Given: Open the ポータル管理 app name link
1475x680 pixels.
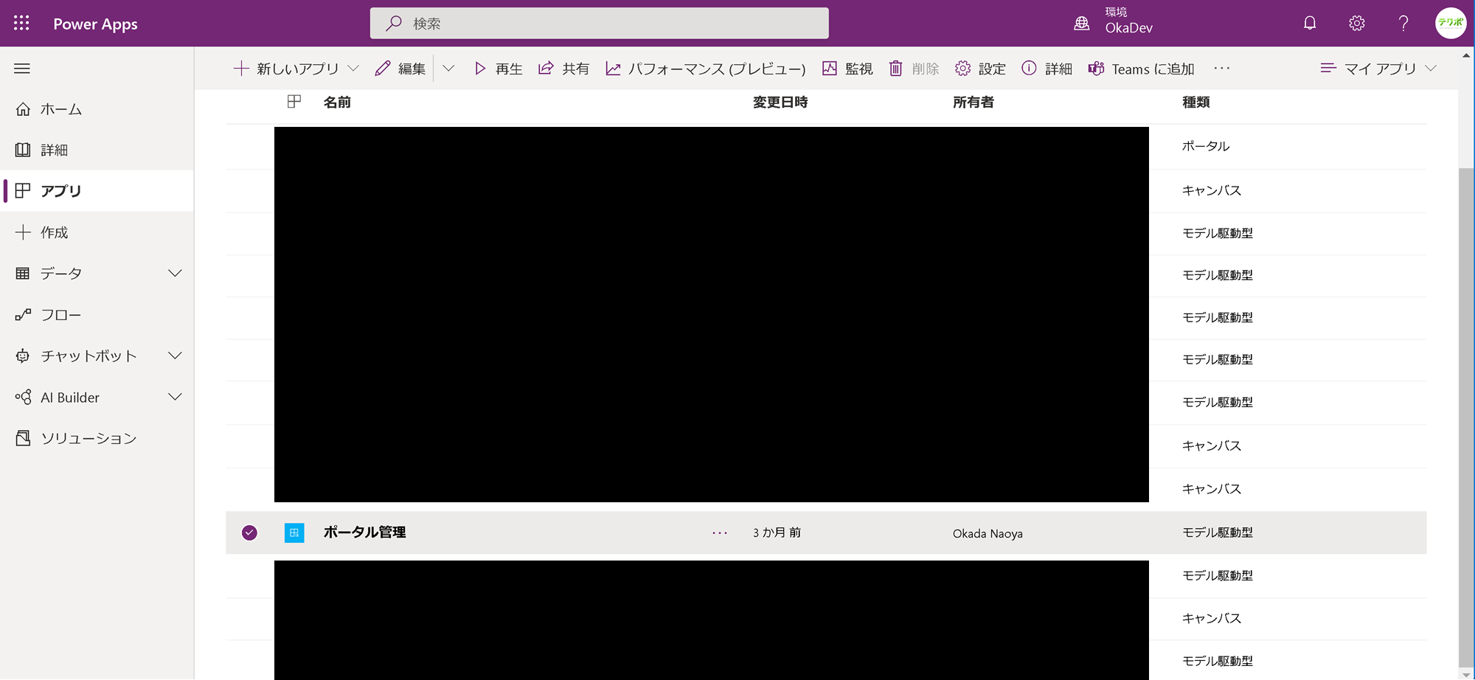Looking at the screenshot, I should coord(364,532).
